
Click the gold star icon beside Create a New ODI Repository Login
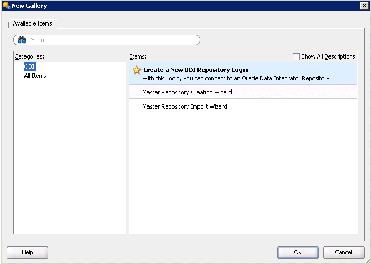pyautogui.click(x=136, y=70)
